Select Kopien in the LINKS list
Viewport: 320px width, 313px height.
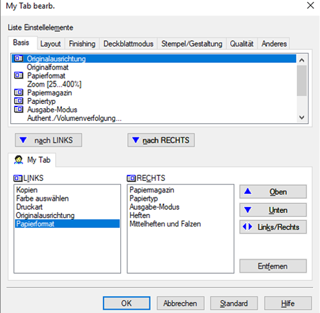coord(67,190)
